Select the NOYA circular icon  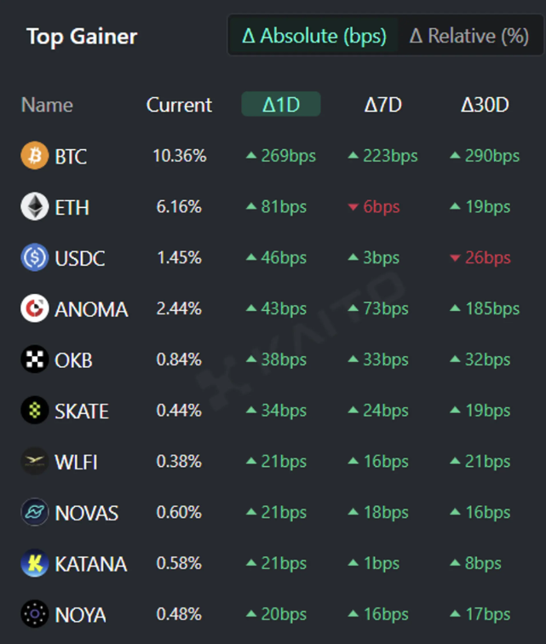(35, 614)
